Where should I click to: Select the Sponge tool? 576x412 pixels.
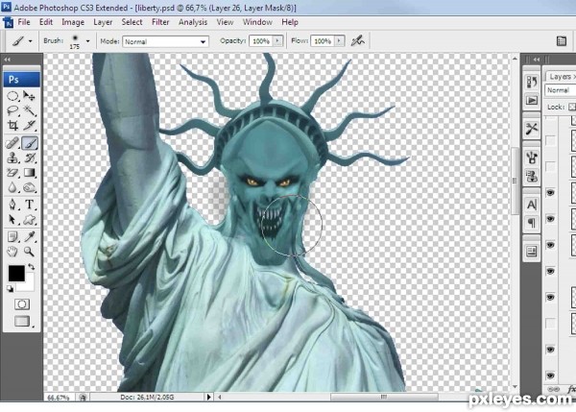tap(30, 187)
